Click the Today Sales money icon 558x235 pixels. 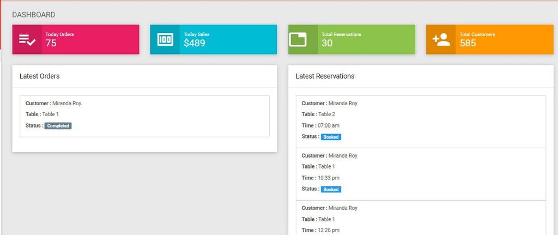pos(165,39)
